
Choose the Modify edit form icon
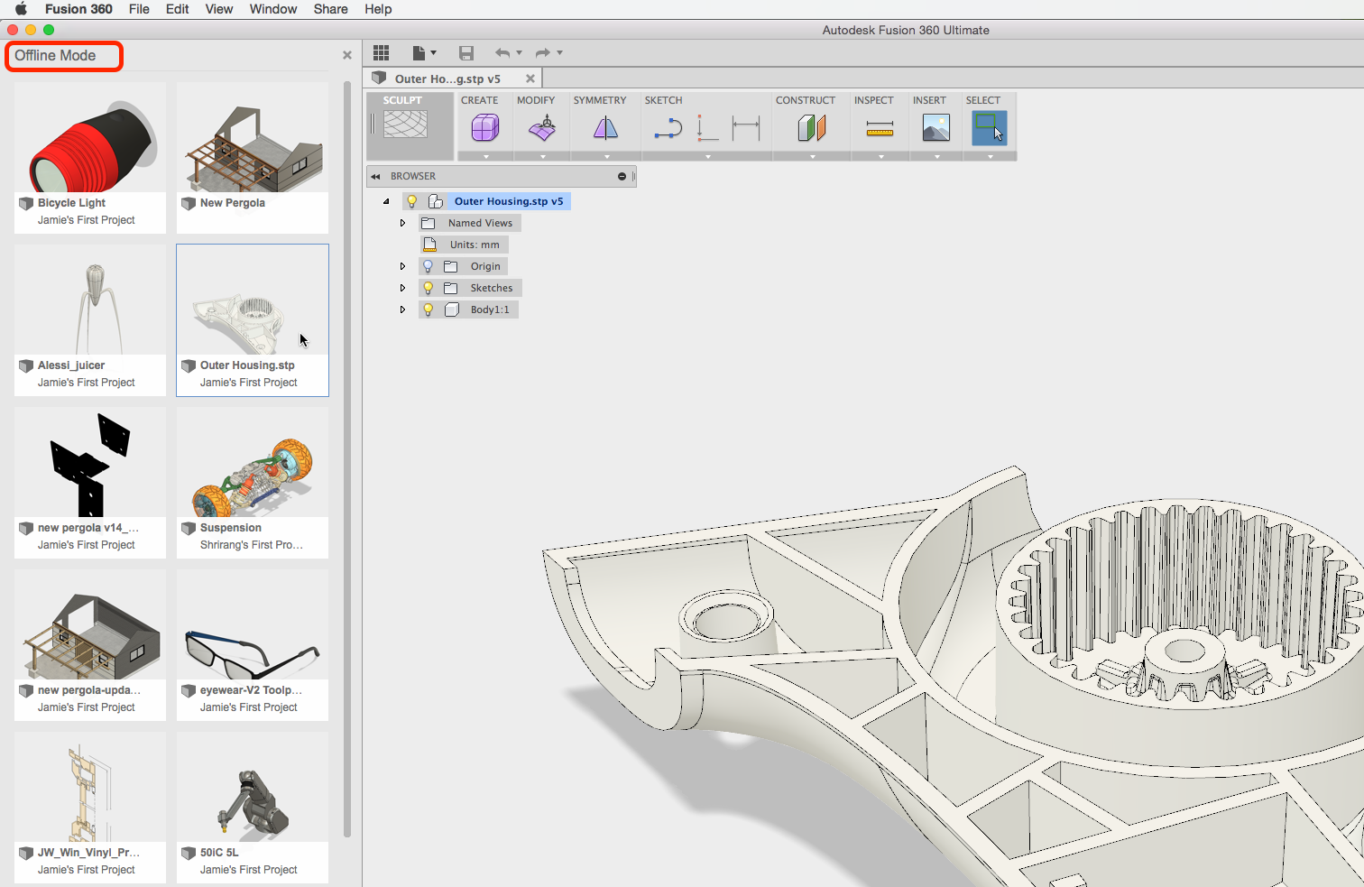tap(542, 128)
